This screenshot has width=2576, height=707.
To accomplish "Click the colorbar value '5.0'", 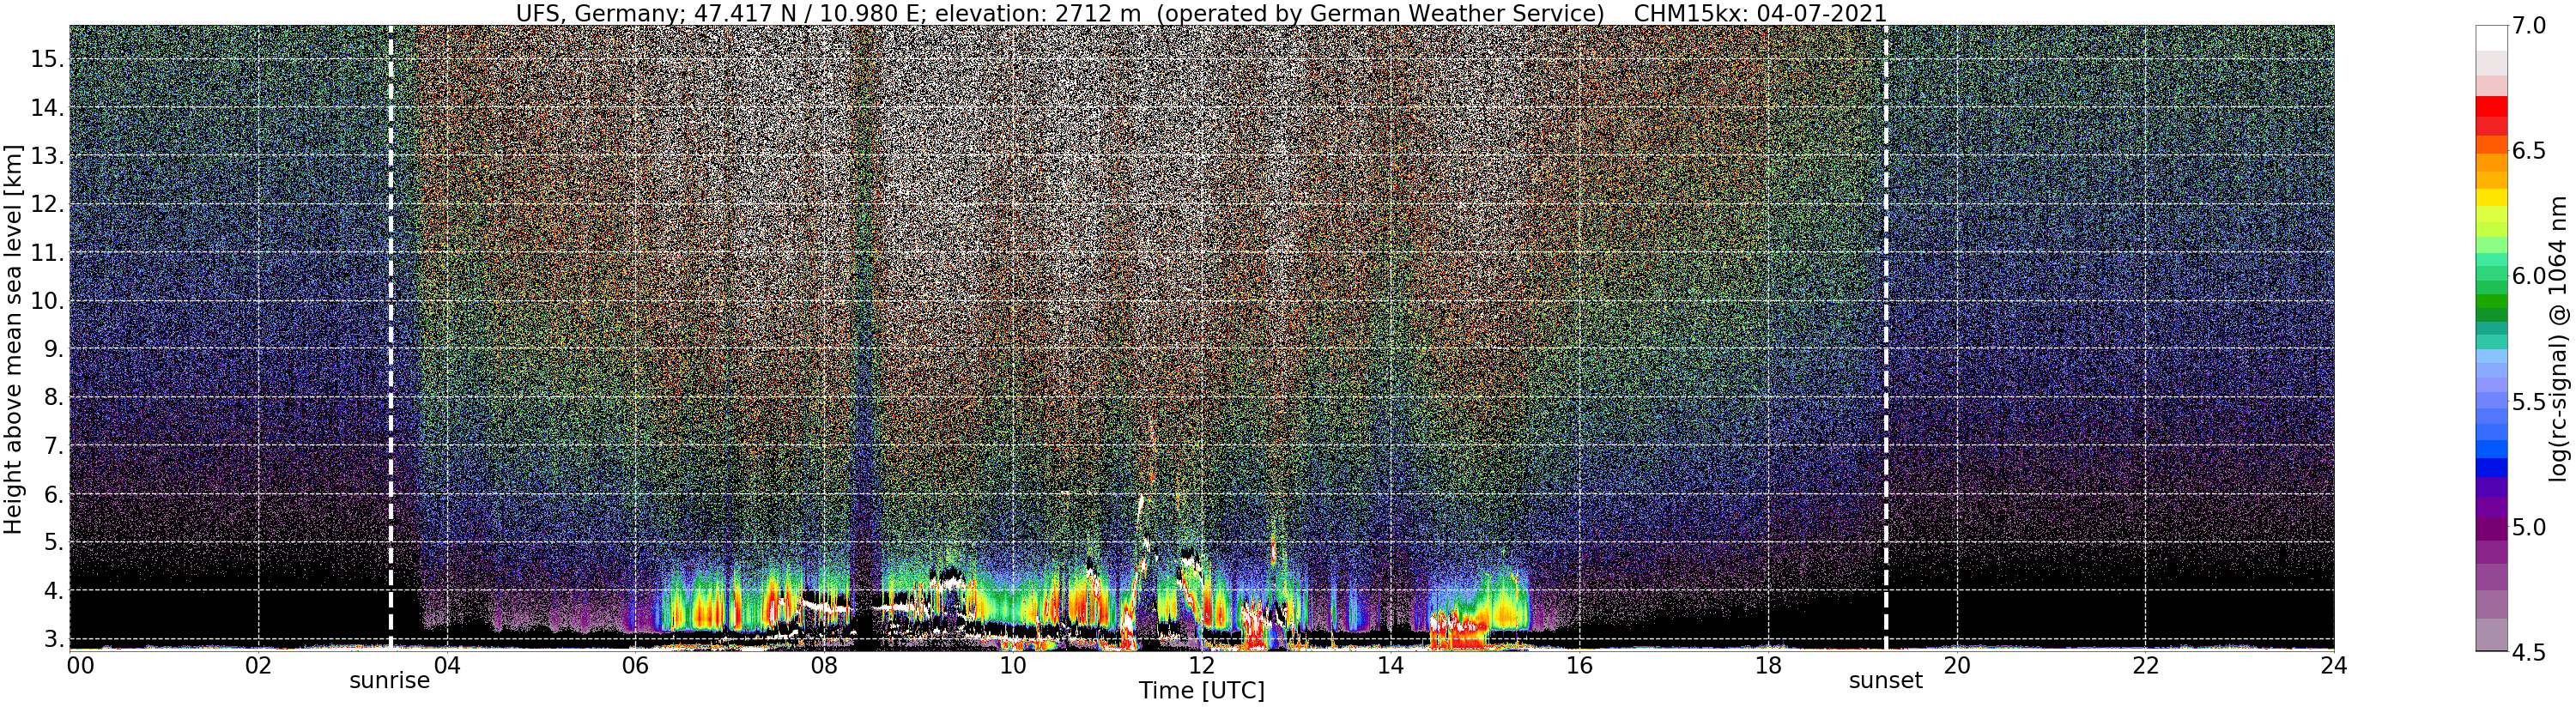I will [x=2530, y=527].
